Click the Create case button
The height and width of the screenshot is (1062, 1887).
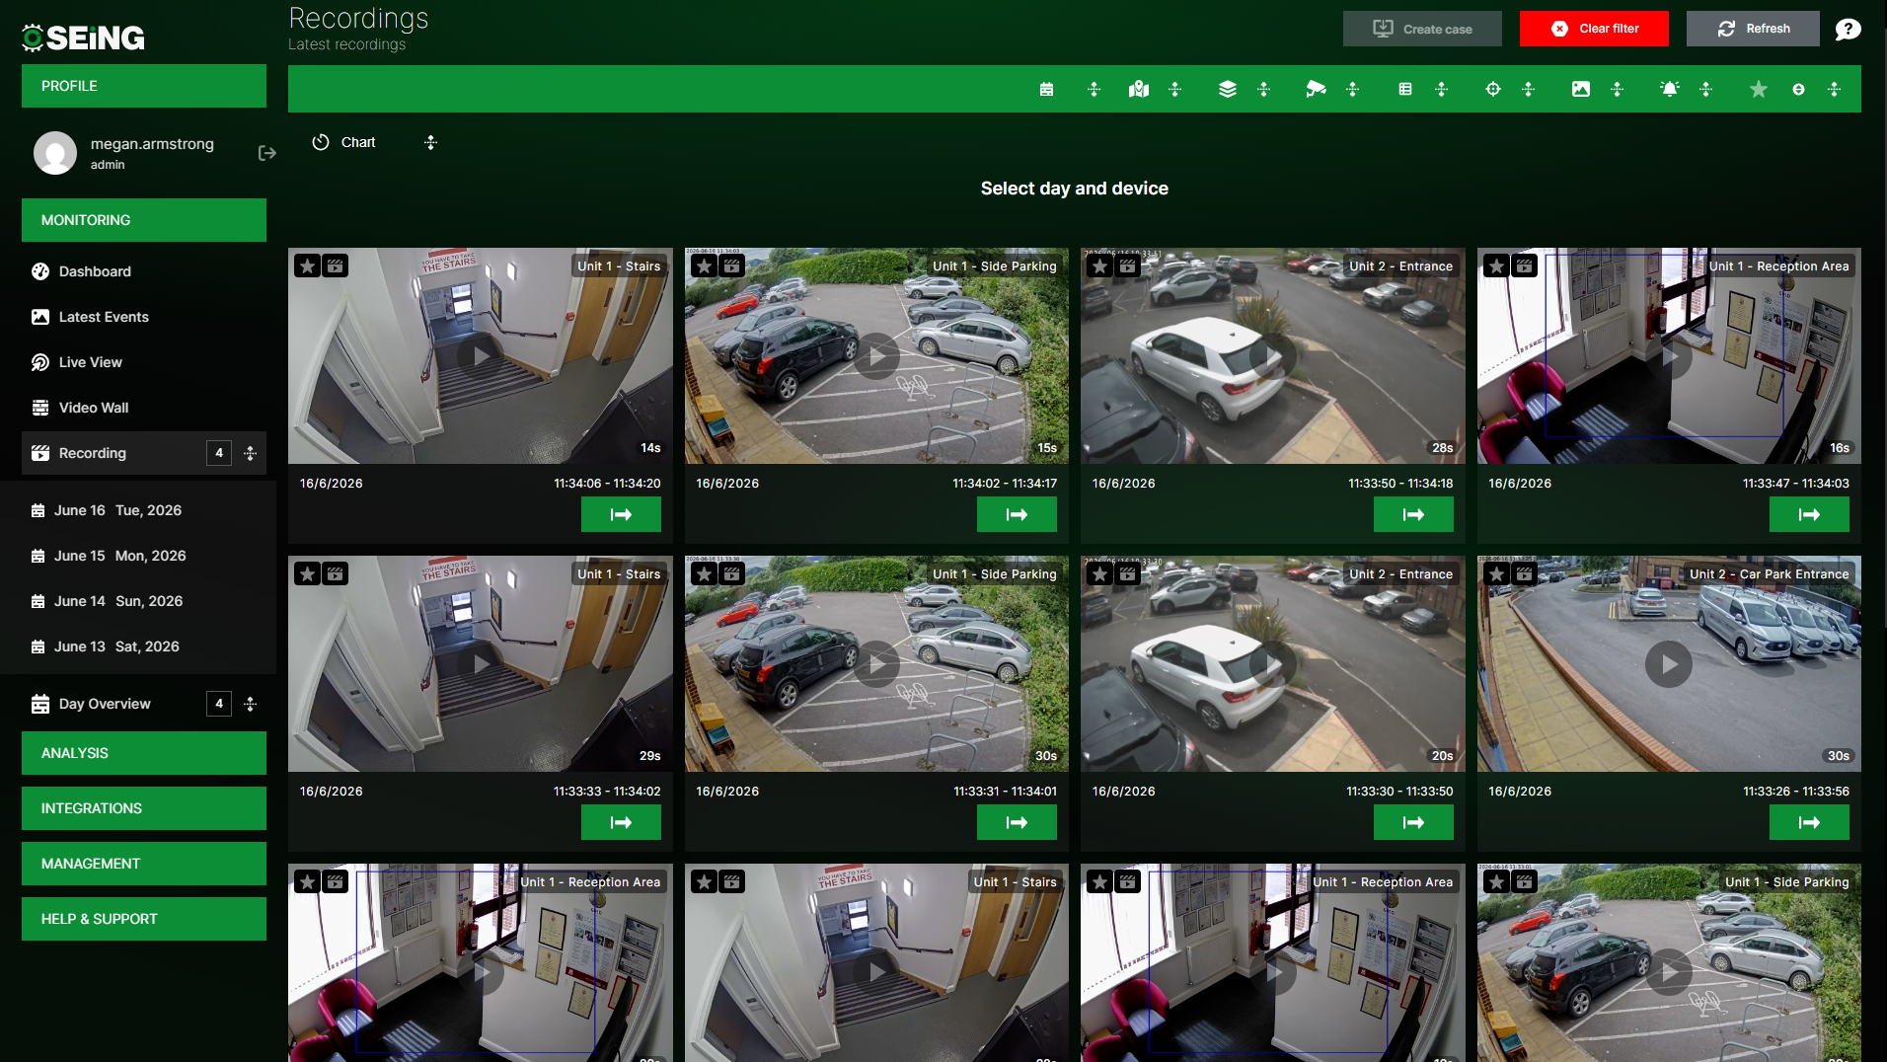click(x=1422, y=29)
